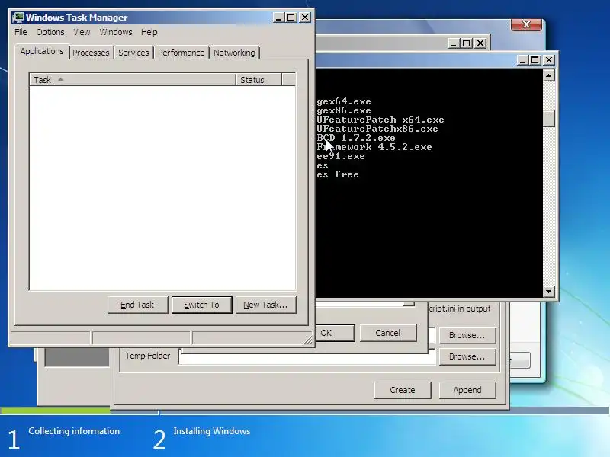Click 'Installing Windows' step label

[212, 431]
